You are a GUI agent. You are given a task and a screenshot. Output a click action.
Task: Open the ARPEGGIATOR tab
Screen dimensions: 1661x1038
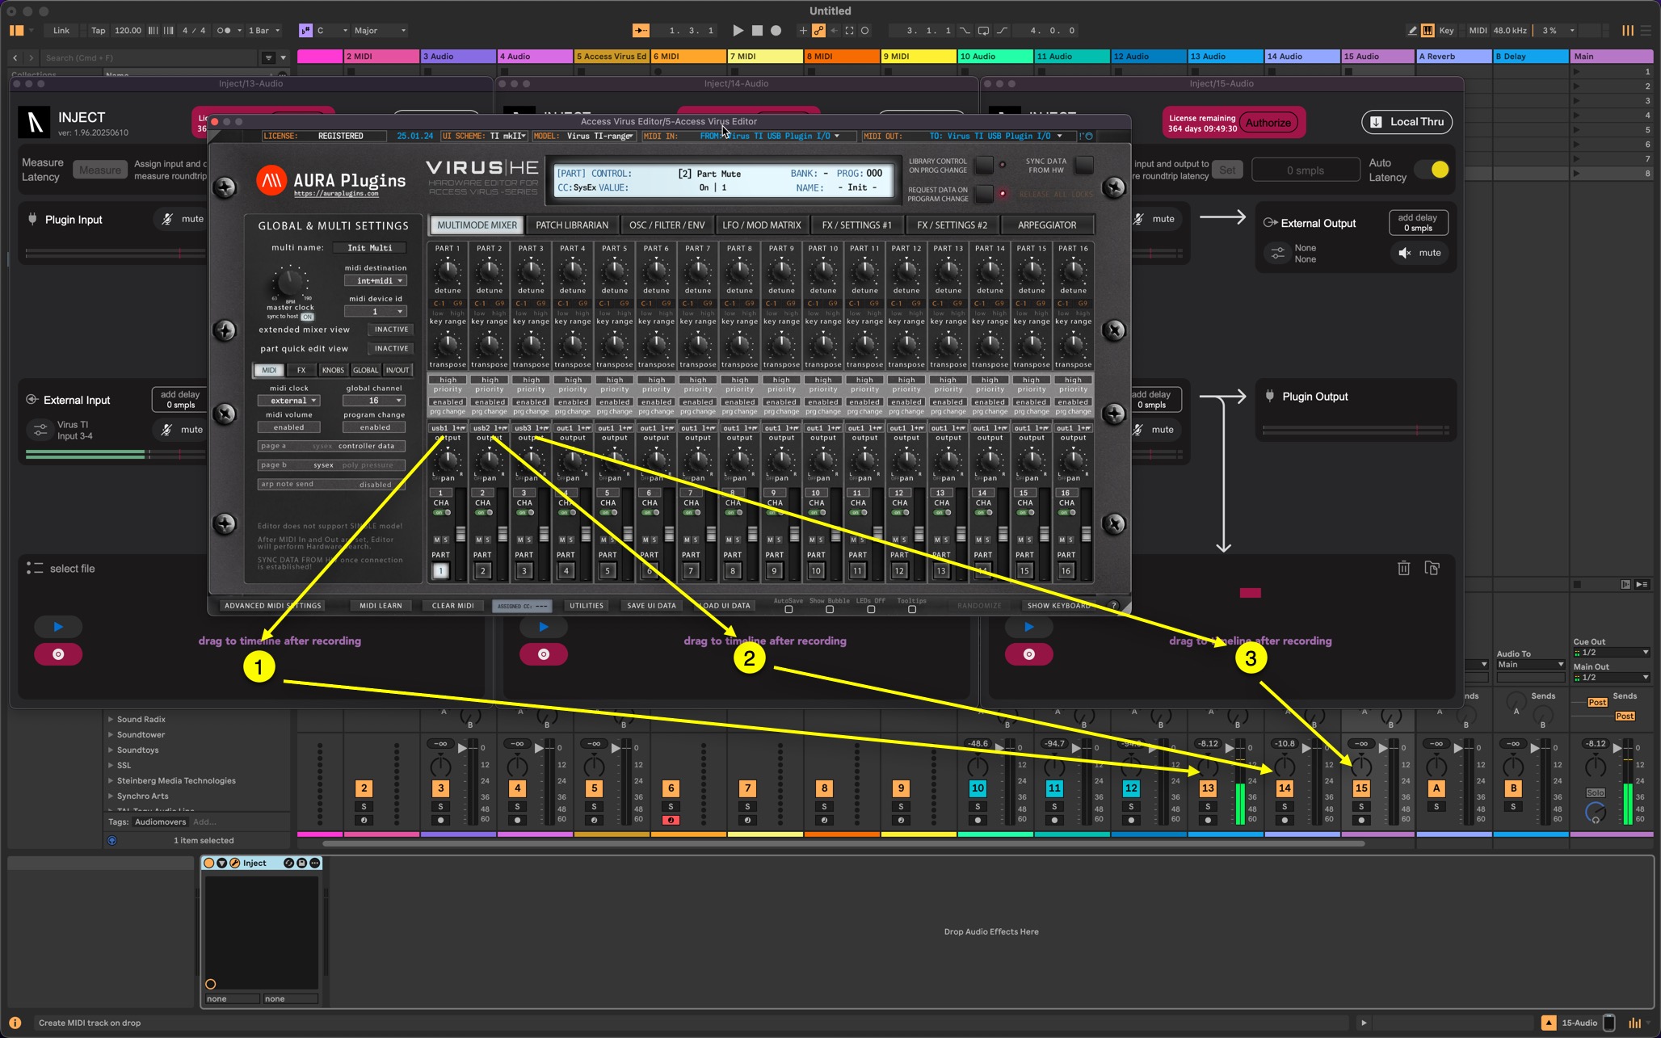pyautogui.click(x=1046, y=225)
